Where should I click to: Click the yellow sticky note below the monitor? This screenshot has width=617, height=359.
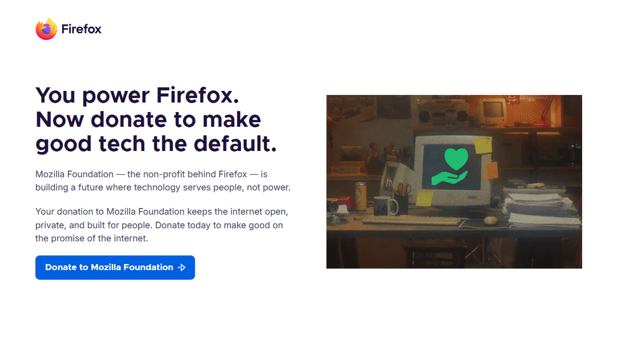click(x=424, y=198)
